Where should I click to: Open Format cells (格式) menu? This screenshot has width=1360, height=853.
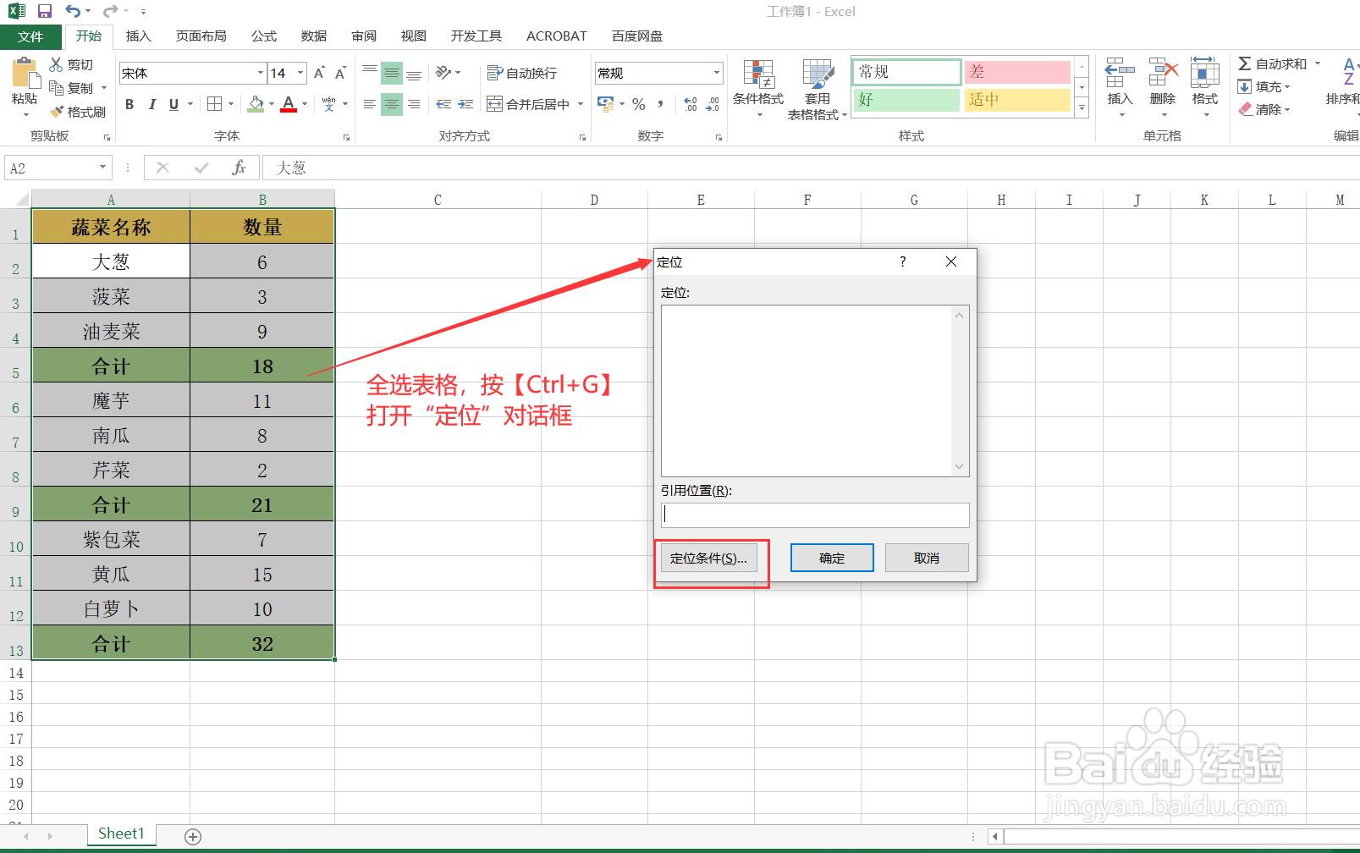click(1205, 86)
